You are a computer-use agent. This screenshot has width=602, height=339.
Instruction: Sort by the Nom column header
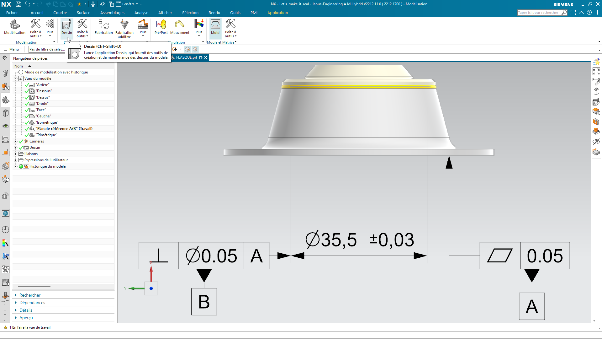pyautogui.click(x=63, y=66)
